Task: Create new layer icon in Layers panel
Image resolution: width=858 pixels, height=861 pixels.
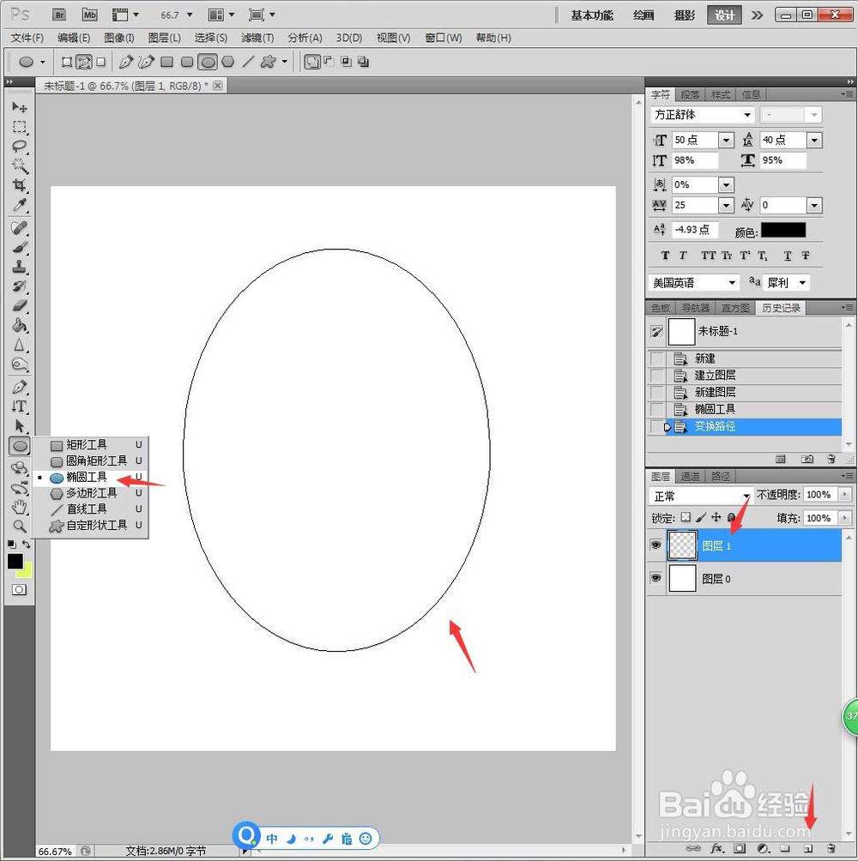Action: click(807, 848)
